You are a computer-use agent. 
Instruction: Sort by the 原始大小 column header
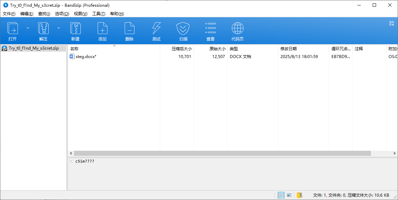211,49
